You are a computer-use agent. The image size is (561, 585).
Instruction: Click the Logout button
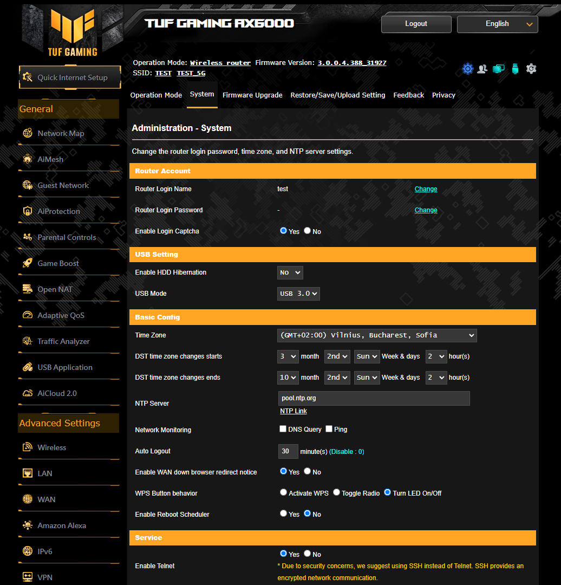coord(416,24)
